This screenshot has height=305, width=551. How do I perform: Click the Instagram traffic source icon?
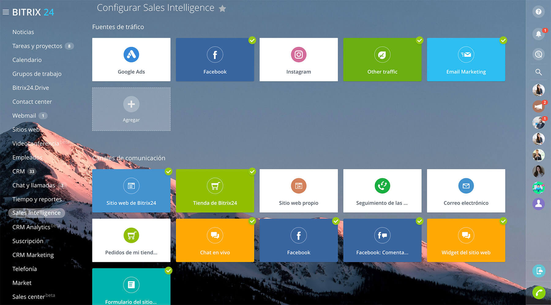click(298, 55)
